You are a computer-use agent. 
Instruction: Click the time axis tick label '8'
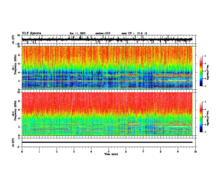click(x=161, y=152)
